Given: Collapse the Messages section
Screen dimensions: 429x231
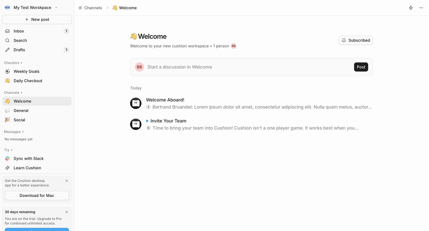Looking at the screenshot, I should (x=14, y=132).
